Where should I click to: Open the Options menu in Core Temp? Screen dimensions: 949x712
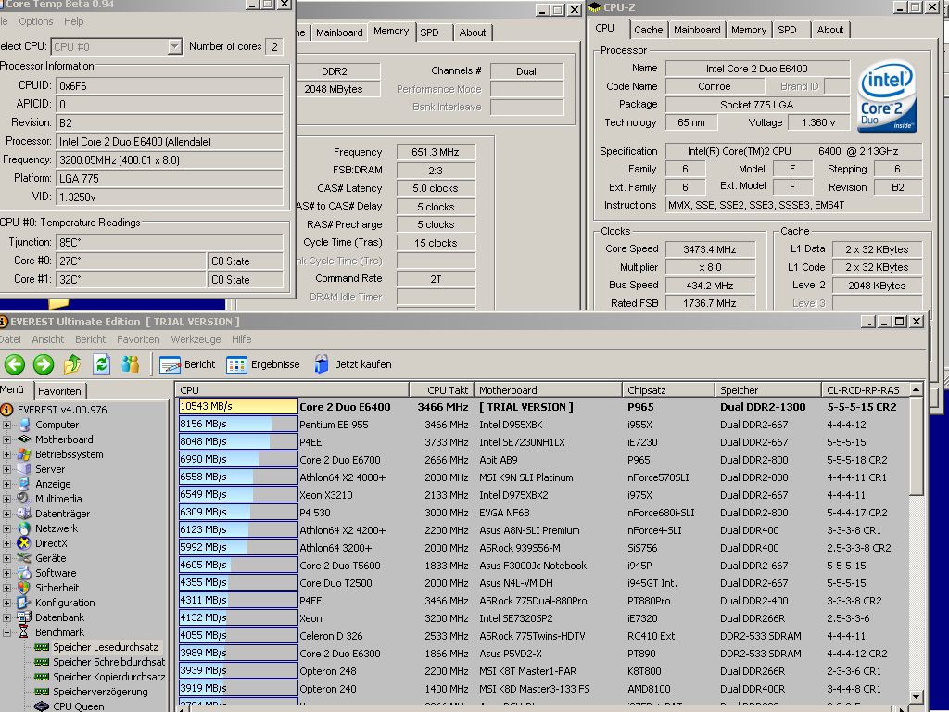[36, 21]
